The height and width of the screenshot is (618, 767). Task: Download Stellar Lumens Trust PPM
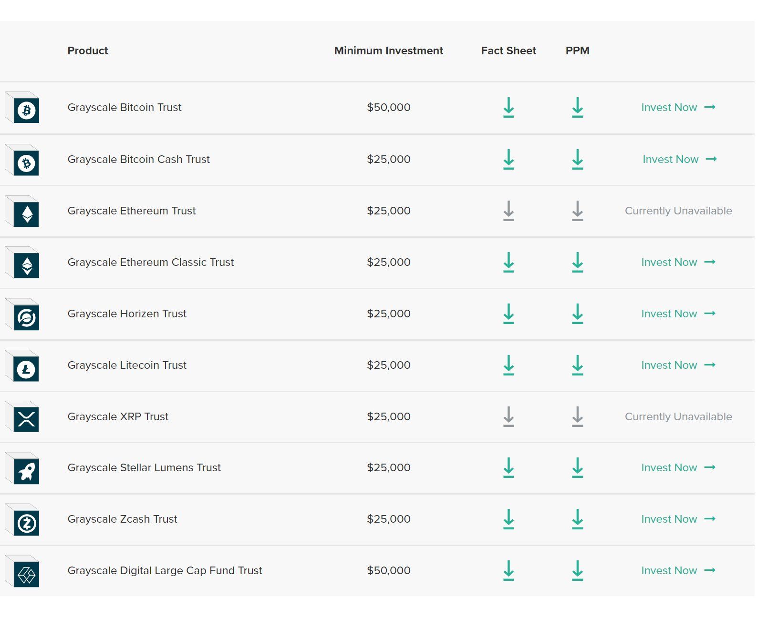577,467
